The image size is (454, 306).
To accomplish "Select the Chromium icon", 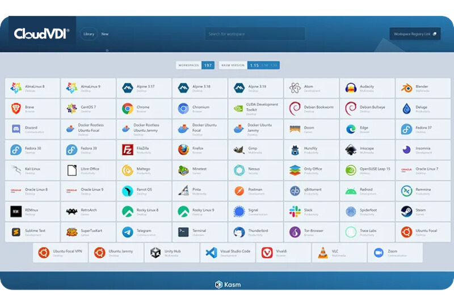I will tap(183, 108).
